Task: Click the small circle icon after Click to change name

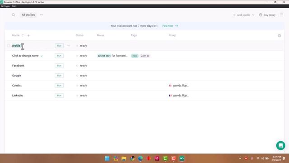Action: [x=42, y=56]
